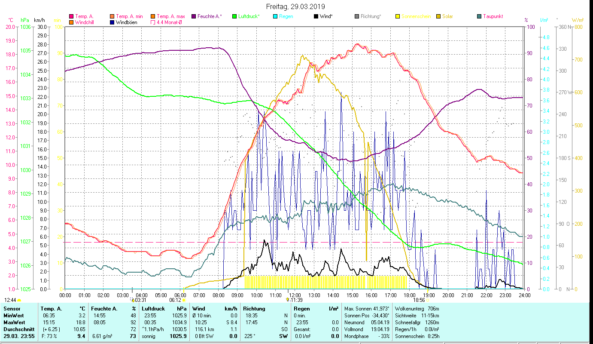Image resolution: width=593 pixels, height=344 pixels.
Task: Click the '0 Bft SW' wind force
Action: 204,336
